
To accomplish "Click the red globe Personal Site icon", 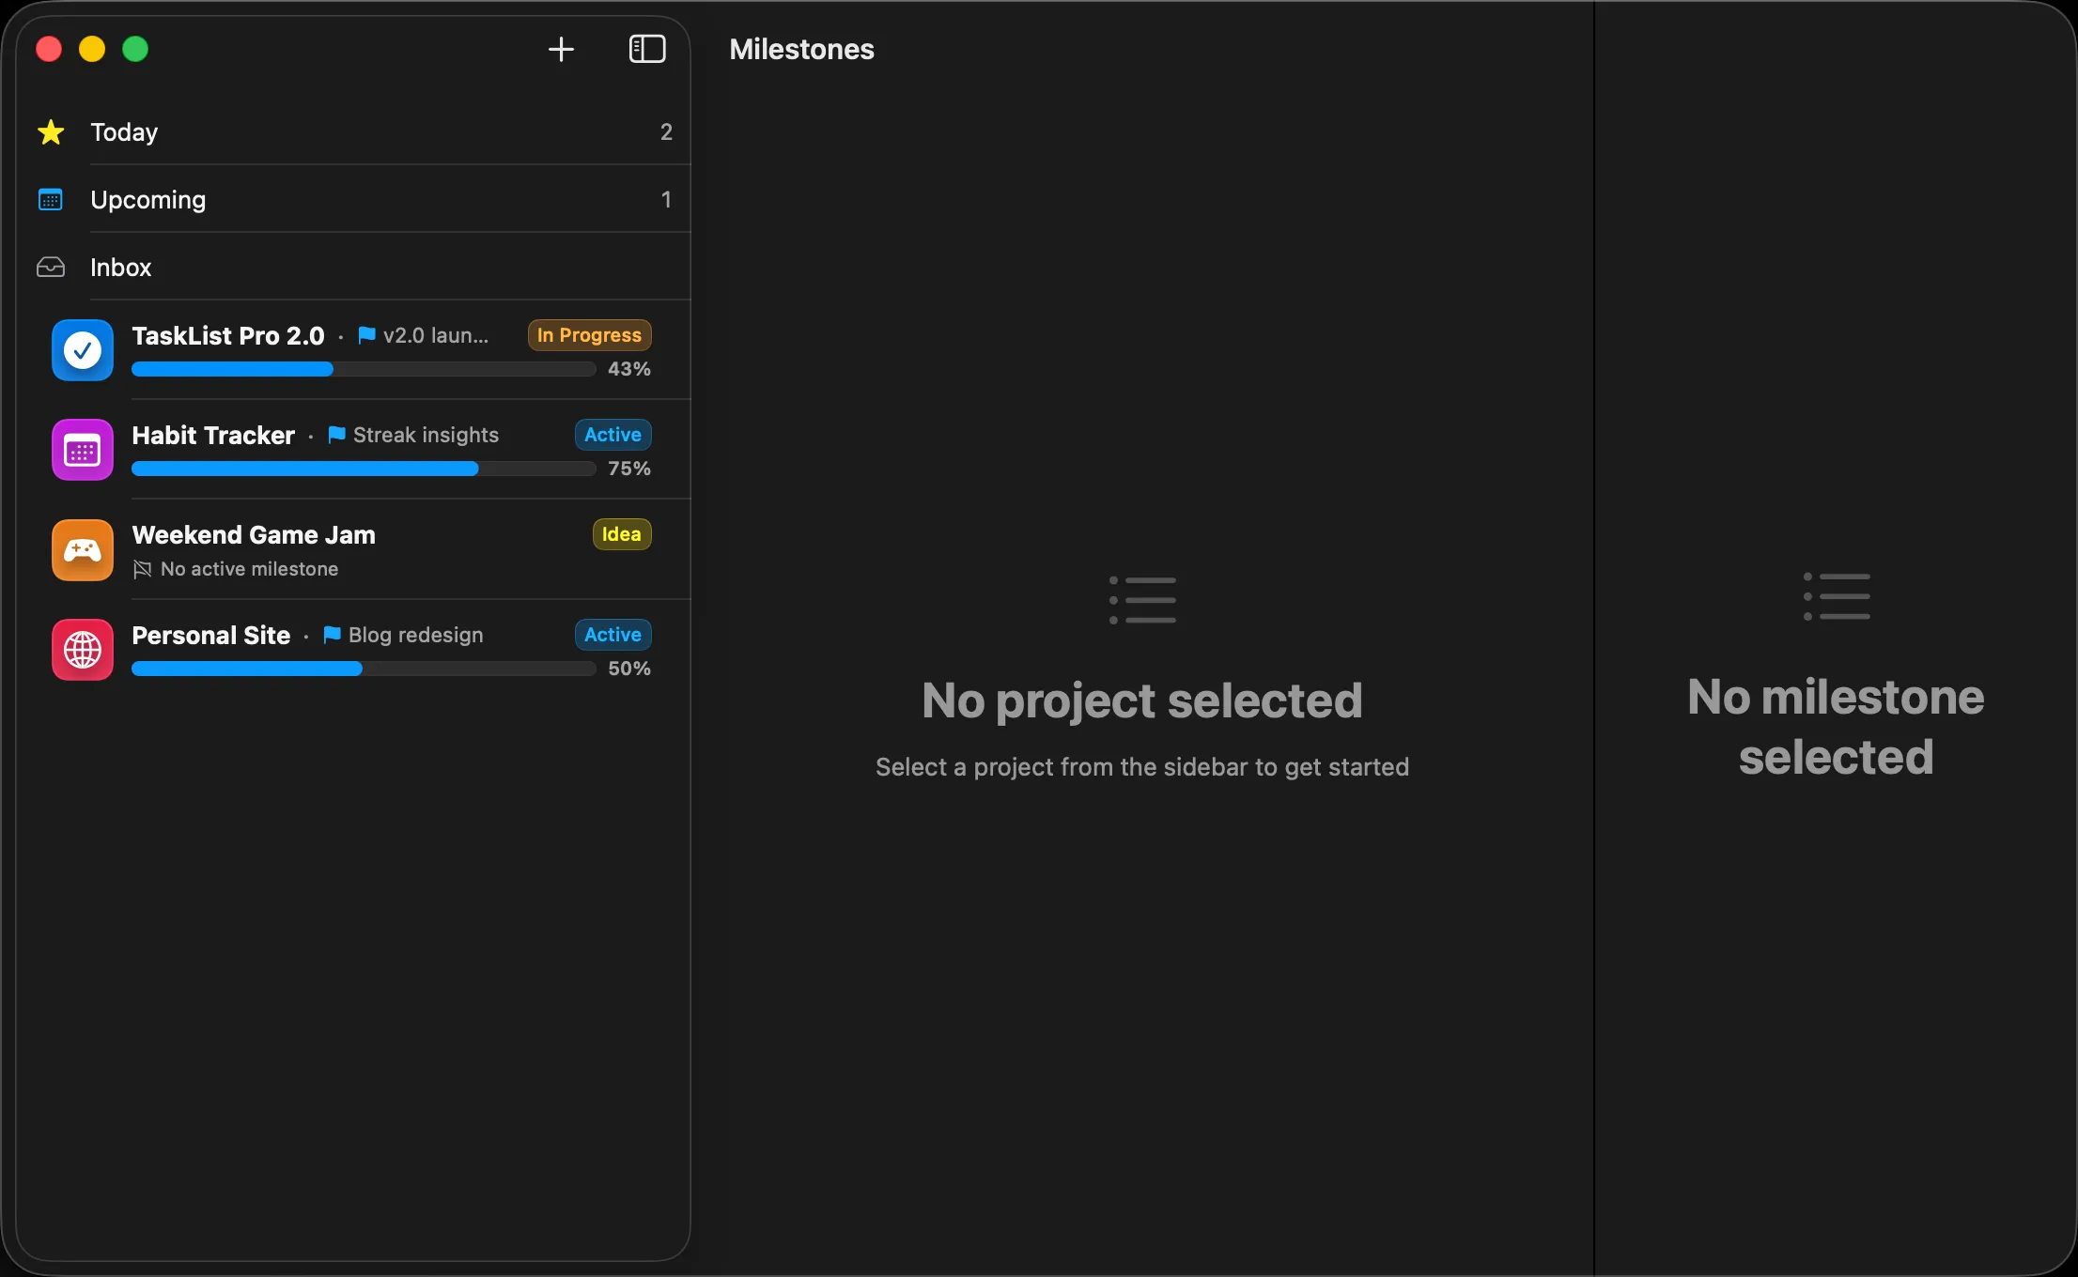I will (x=83, y=650).
